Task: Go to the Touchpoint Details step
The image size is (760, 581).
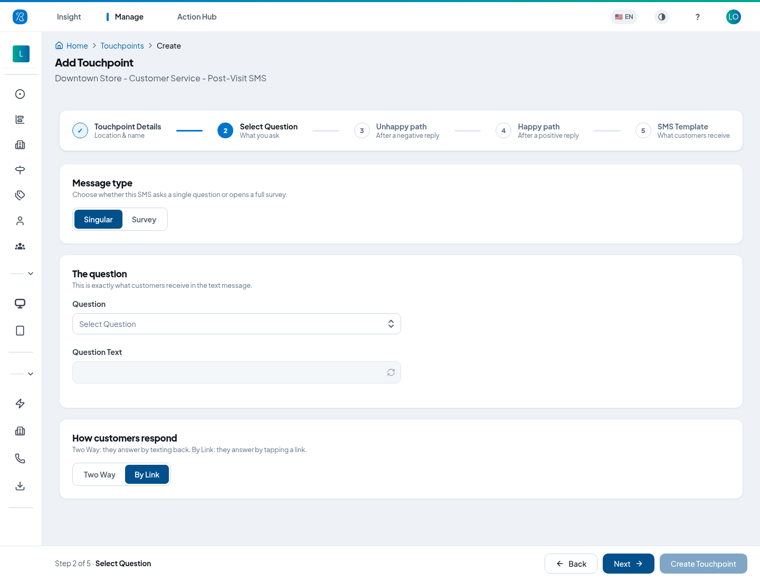Action: [117, 130]
